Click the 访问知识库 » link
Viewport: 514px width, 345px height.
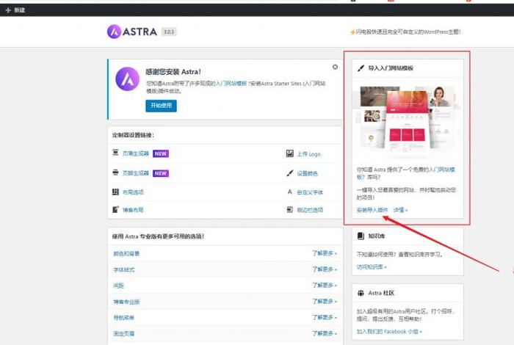[x=372, y=267]
